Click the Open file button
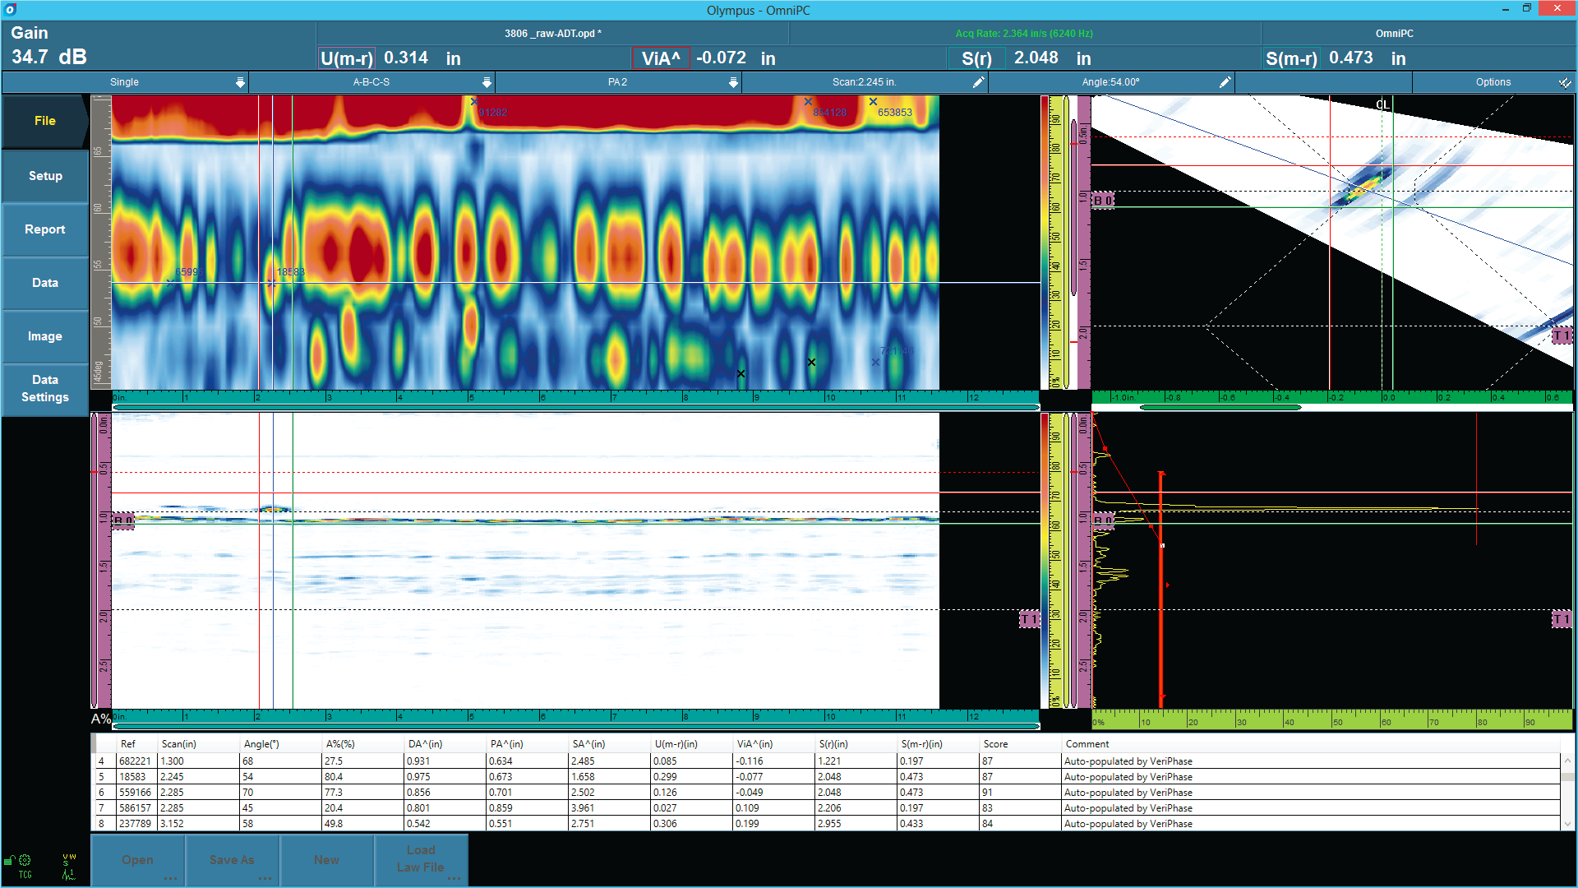The image size is (1578, 888). pyautogui.click(x=137, y=860)
